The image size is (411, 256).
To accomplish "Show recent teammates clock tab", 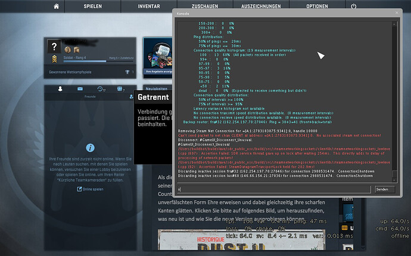I will pos(101,90).
